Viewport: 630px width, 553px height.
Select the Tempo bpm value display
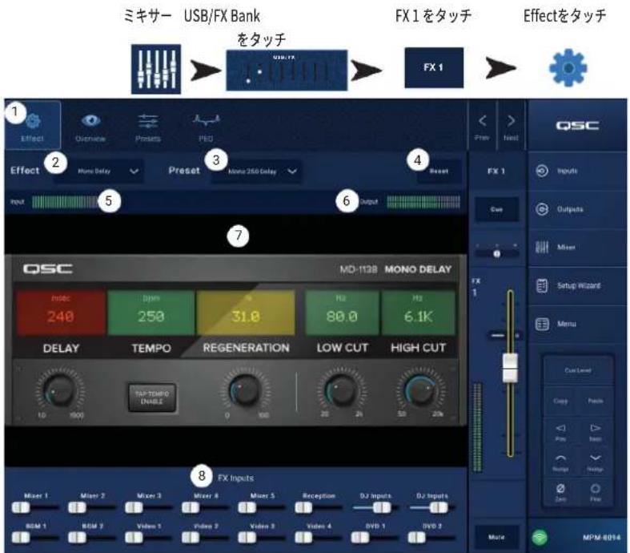pos(151,312)
